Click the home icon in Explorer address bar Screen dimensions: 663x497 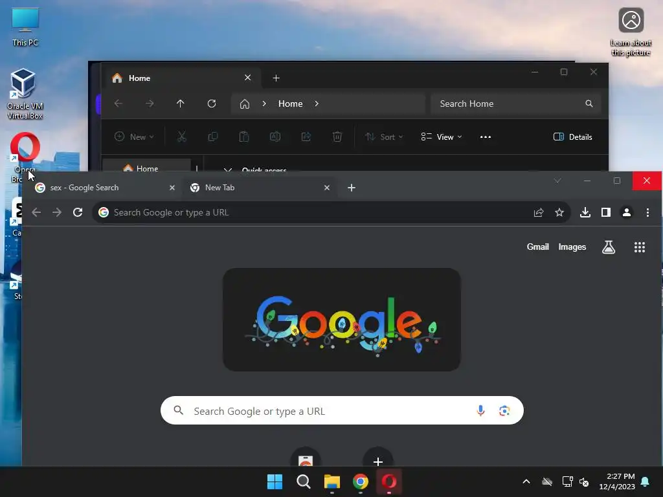click(x=244, y=104)
